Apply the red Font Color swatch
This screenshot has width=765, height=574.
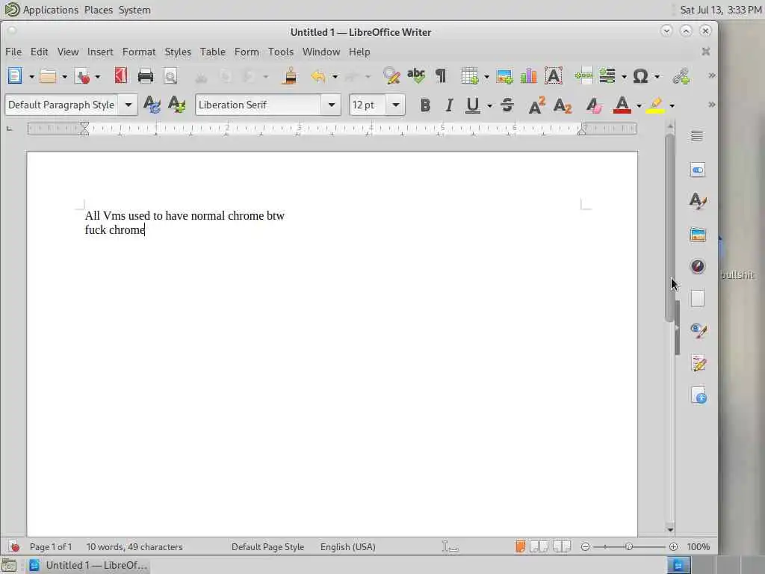click(622, 105)
